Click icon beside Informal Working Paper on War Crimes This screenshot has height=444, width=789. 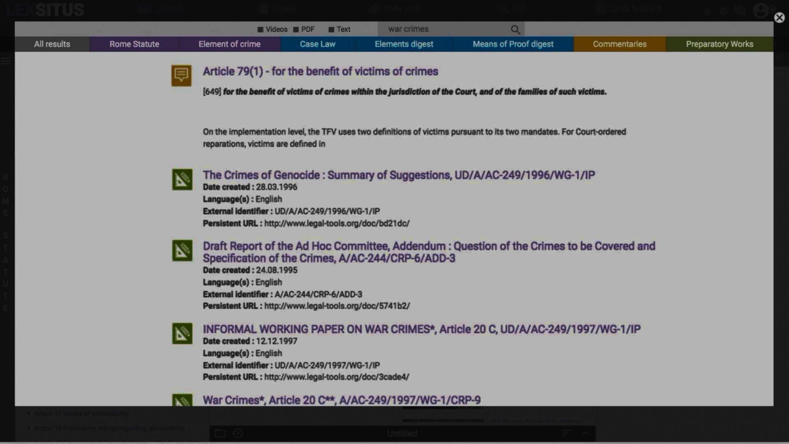pos(182,333)
